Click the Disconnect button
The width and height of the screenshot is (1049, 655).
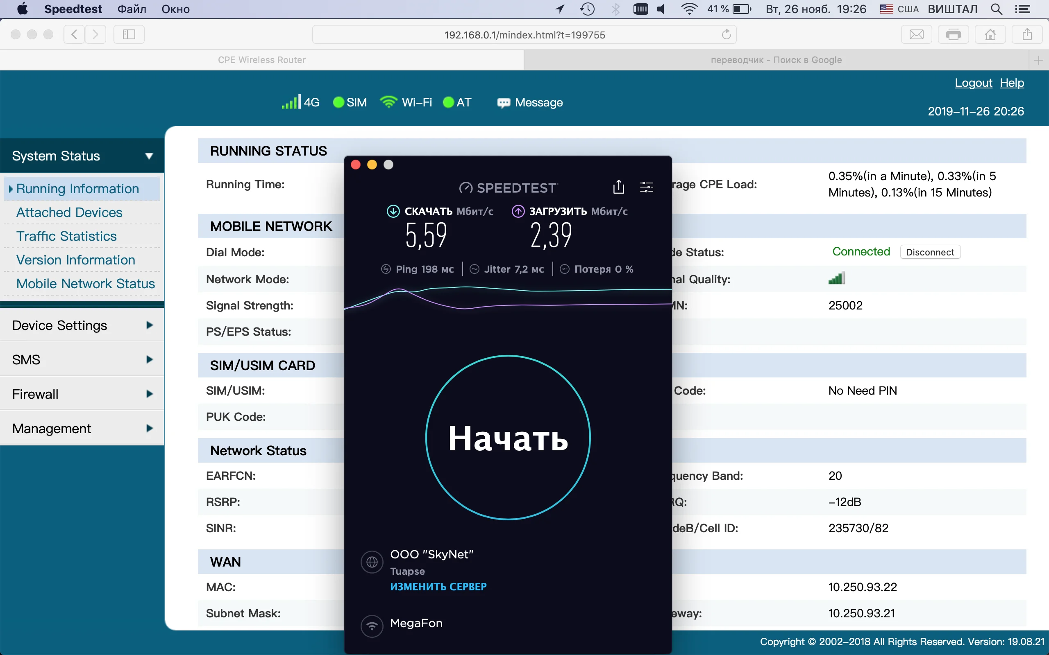point(930,252)
